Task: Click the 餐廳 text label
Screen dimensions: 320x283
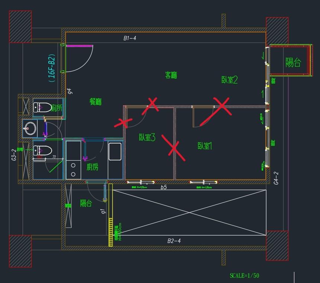Action: click(x=96, y=102)
